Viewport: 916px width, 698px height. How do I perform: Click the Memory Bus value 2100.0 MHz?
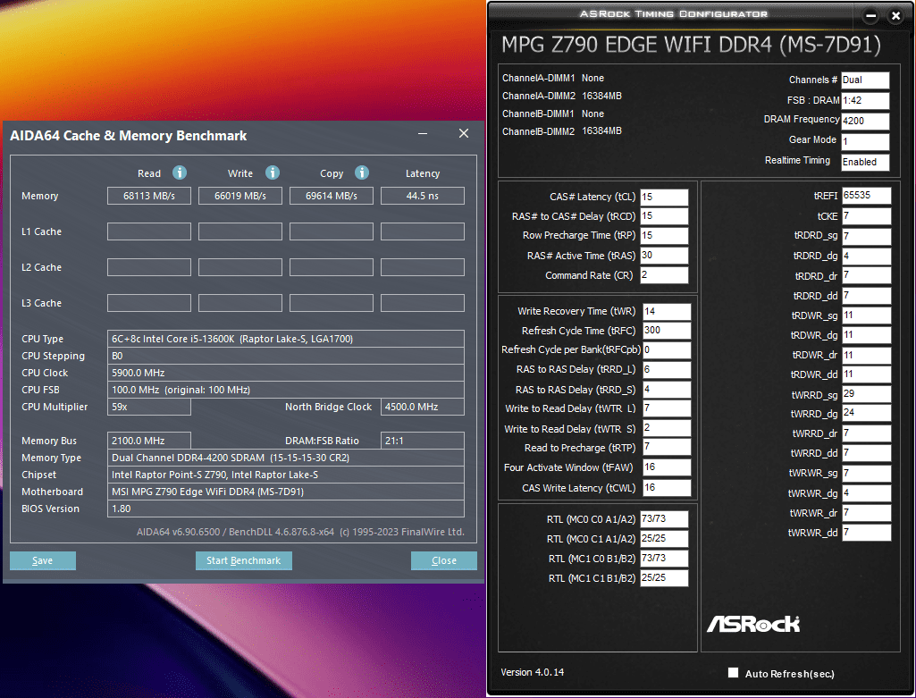point(149,441)
